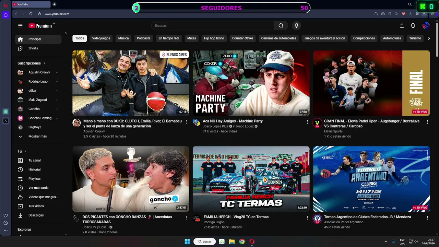This screenshot has width=439, height=247.
Task: Expand Suscripciones section chevron
Action: [45, 63]
